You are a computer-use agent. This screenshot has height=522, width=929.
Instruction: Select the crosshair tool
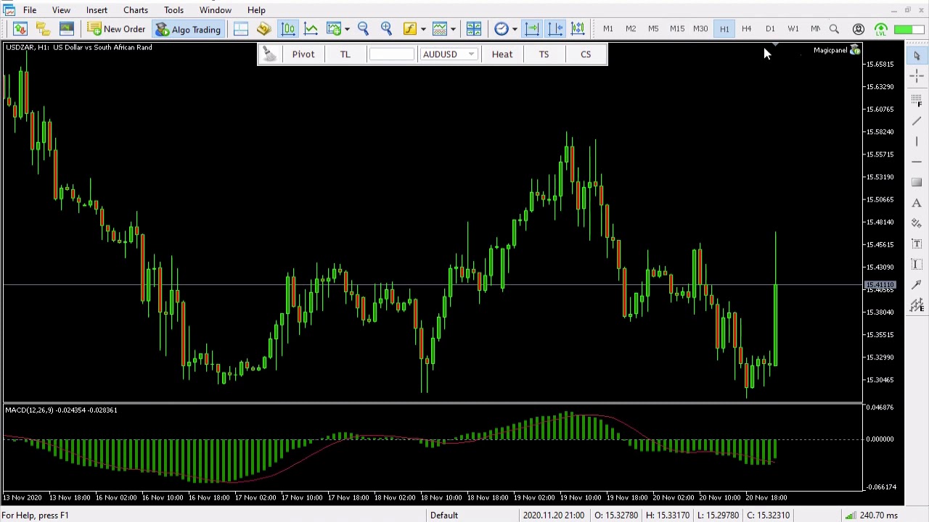tap(917, 76)
